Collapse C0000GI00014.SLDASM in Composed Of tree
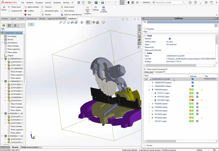The width and height of the screenshot is (219, 151). [146, 79]
